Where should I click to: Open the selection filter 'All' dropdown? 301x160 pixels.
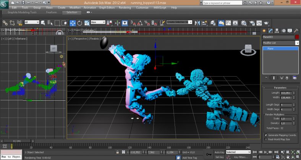click(x=32, y=22)
